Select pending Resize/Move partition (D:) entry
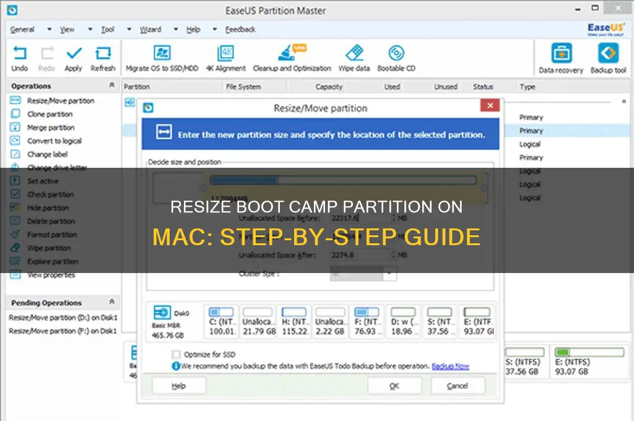This screenshot has height=421, width=634. point(63,318)
